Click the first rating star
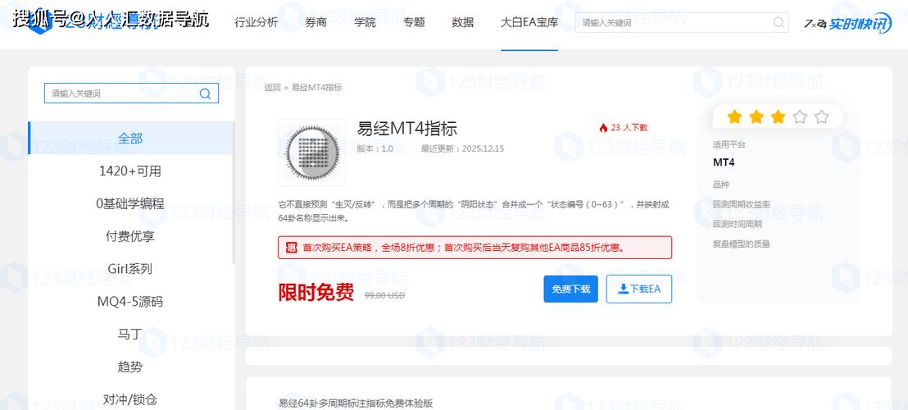This screenshot has width=908, height=410. pos(734,117)
